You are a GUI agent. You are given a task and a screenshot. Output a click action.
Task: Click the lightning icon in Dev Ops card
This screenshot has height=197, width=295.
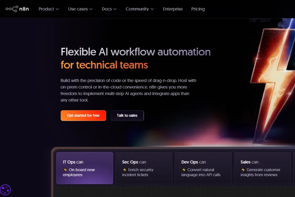[x=184, y=170]
